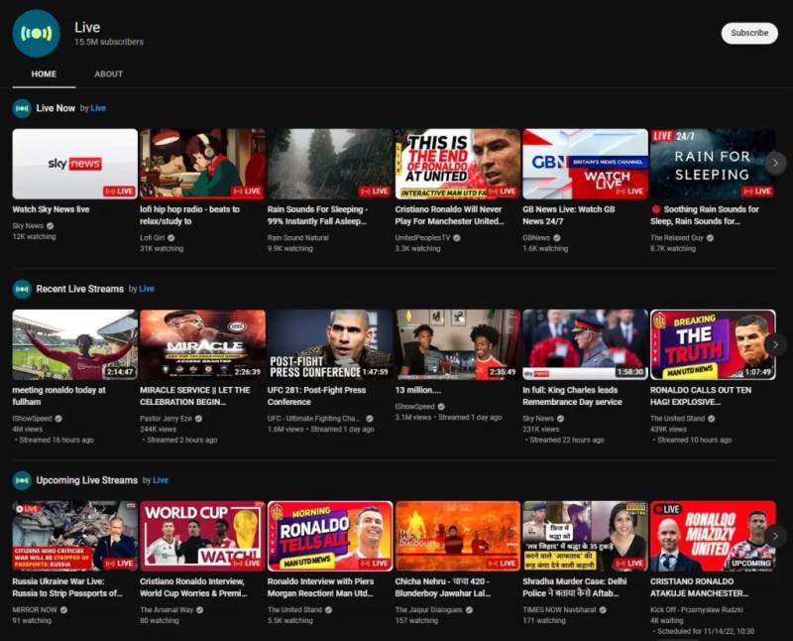Open channel name 'Kick Off - Przemyslaw Rudzki'

click(x=697, y=609)
